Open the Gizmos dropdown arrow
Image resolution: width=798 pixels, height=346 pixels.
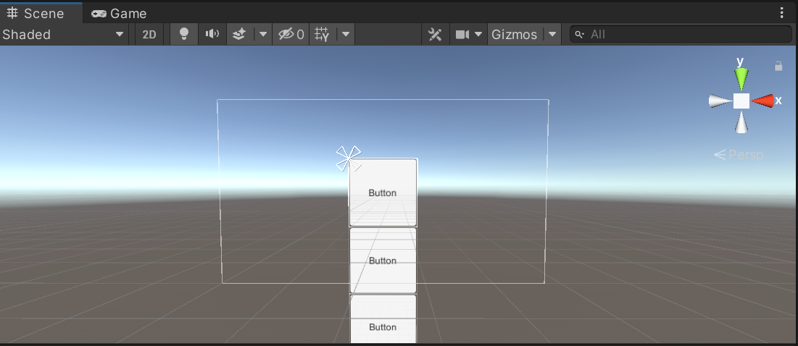[552, 35]
